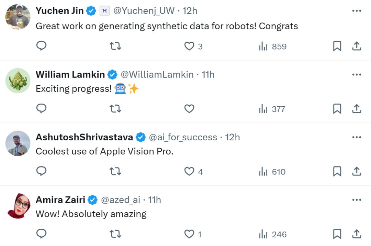
Task: Open the @Yuchenj_UW profile handle
Action: pyautogui.click(x=144, y=11)
